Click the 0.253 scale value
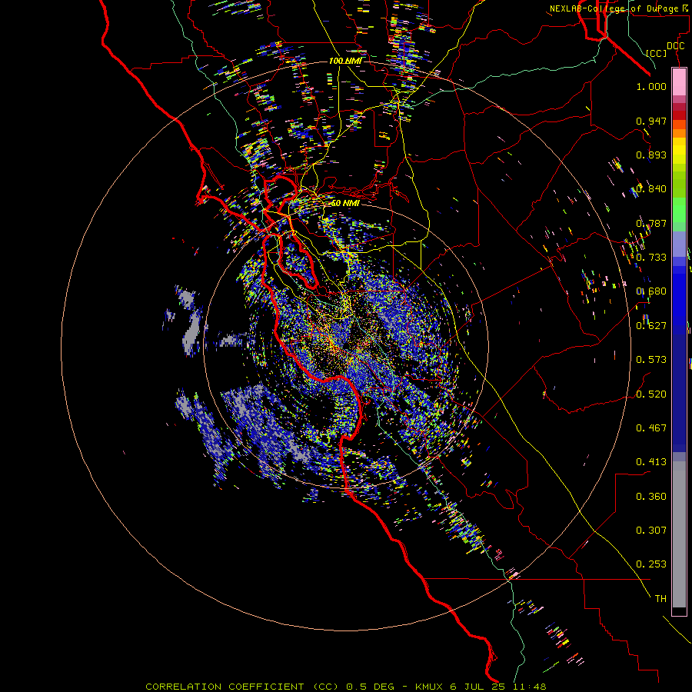This screenshot has width=692, height=692. [651, 564]
